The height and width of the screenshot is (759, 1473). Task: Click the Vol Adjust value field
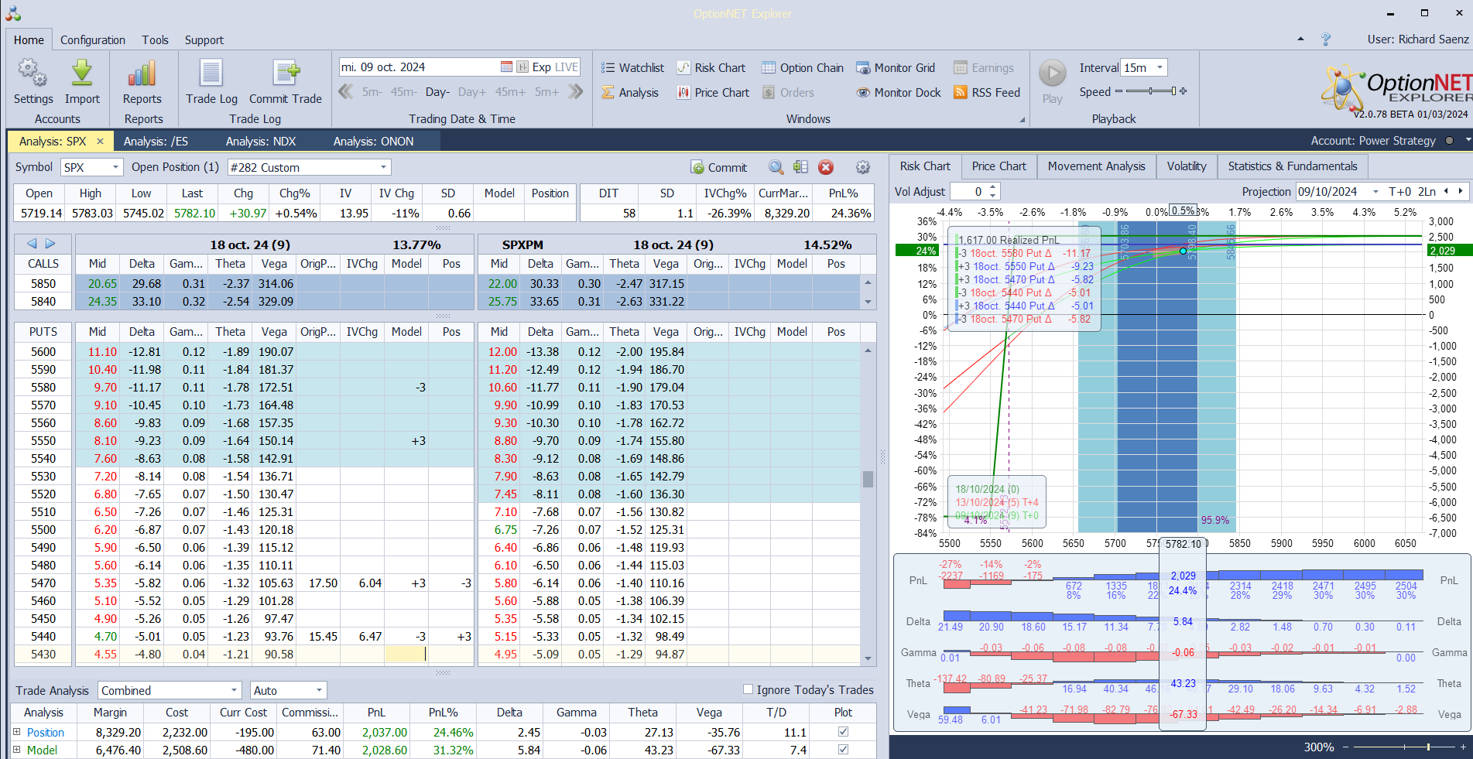968,192
